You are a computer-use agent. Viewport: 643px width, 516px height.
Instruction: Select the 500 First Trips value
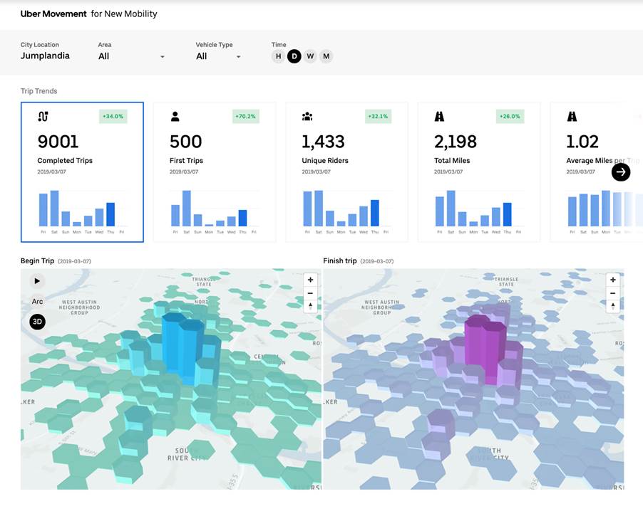click(x=186, y=142)
